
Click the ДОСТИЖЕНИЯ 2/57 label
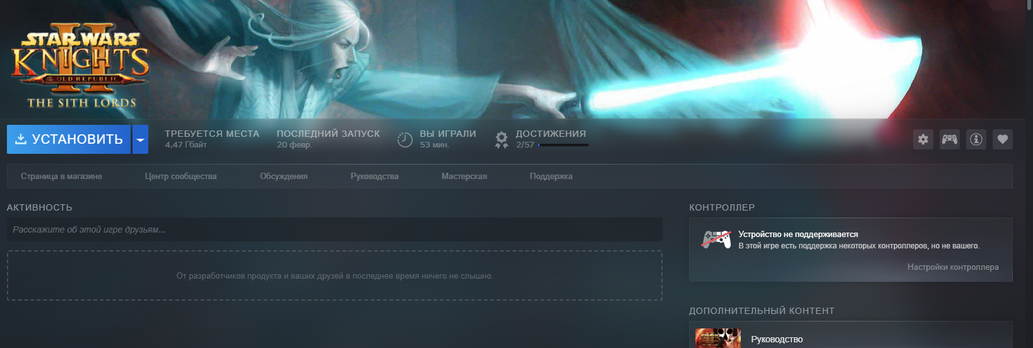point(551,139)
